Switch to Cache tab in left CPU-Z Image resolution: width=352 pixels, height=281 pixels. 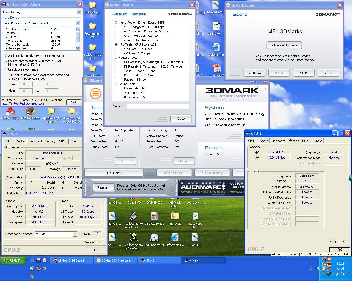pos(20,141)
